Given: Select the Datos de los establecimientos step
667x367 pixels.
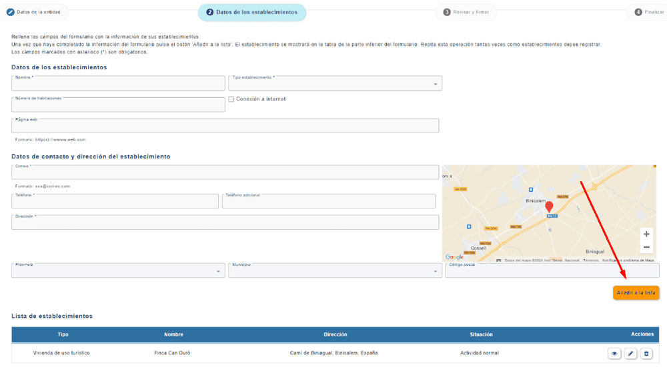Looking at the screenshot, I should 252,12.
